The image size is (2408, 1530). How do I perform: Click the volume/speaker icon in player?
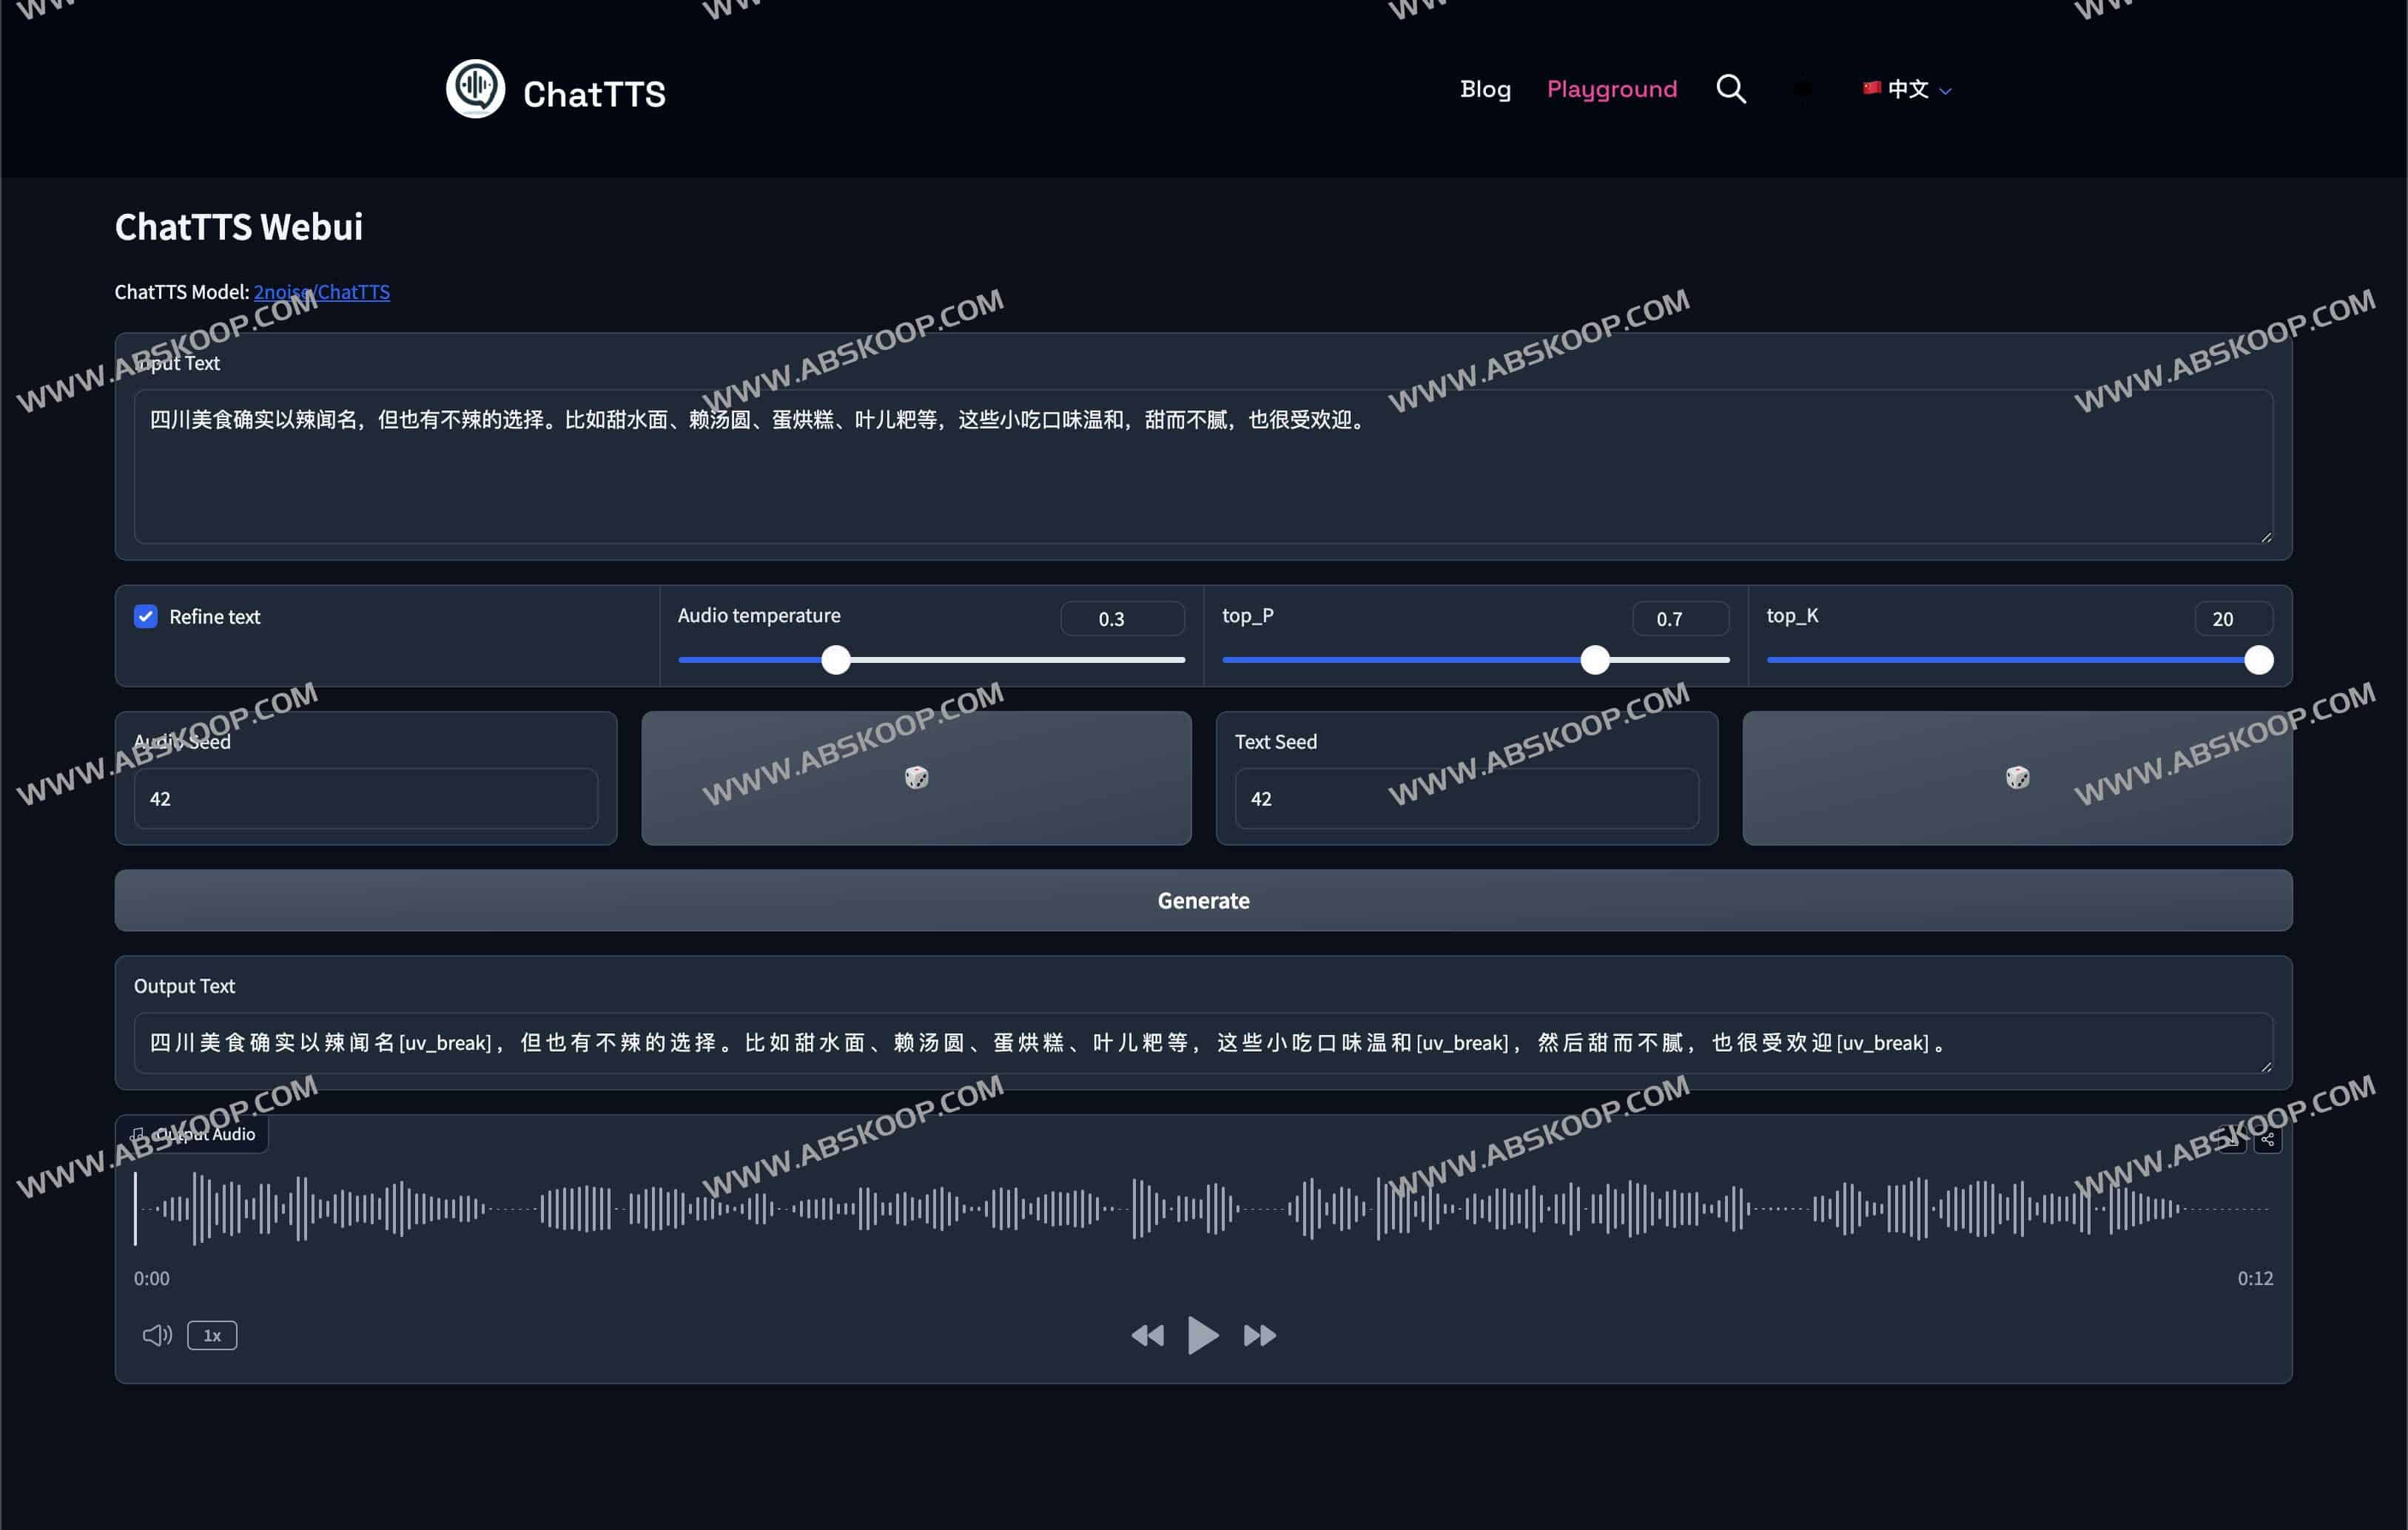(158, 1335)
